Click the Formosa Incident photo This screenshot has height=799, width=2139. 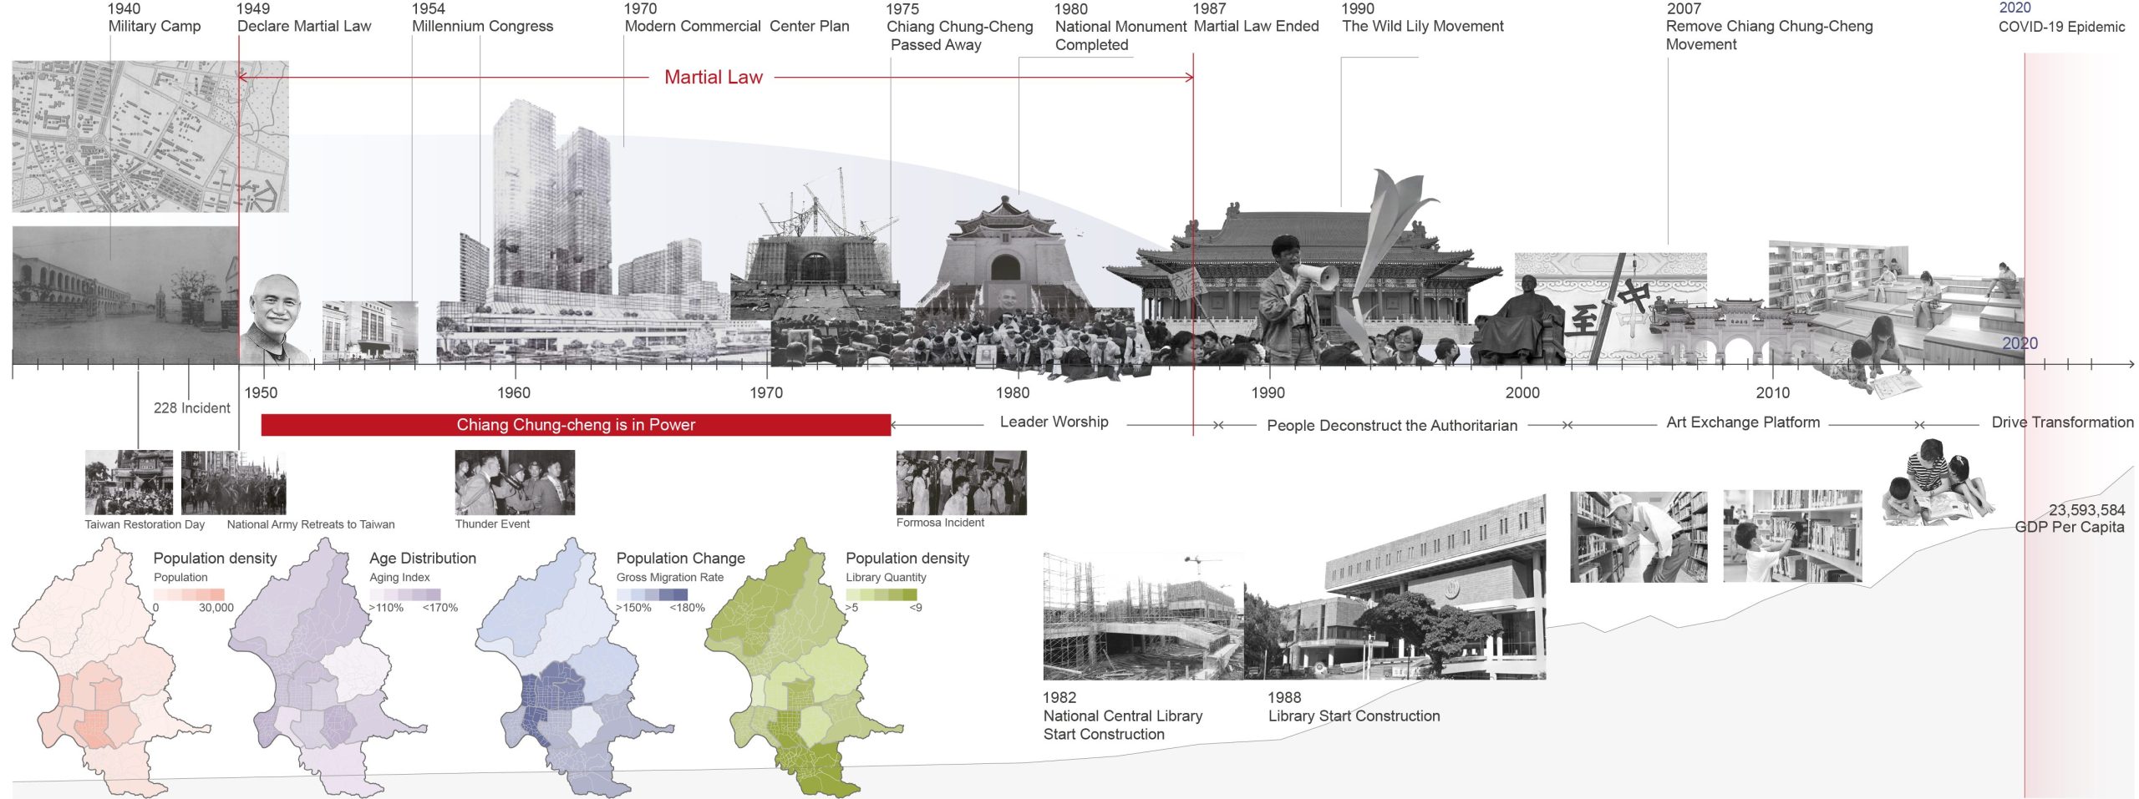pyautogui.click(x=961, y=483)
